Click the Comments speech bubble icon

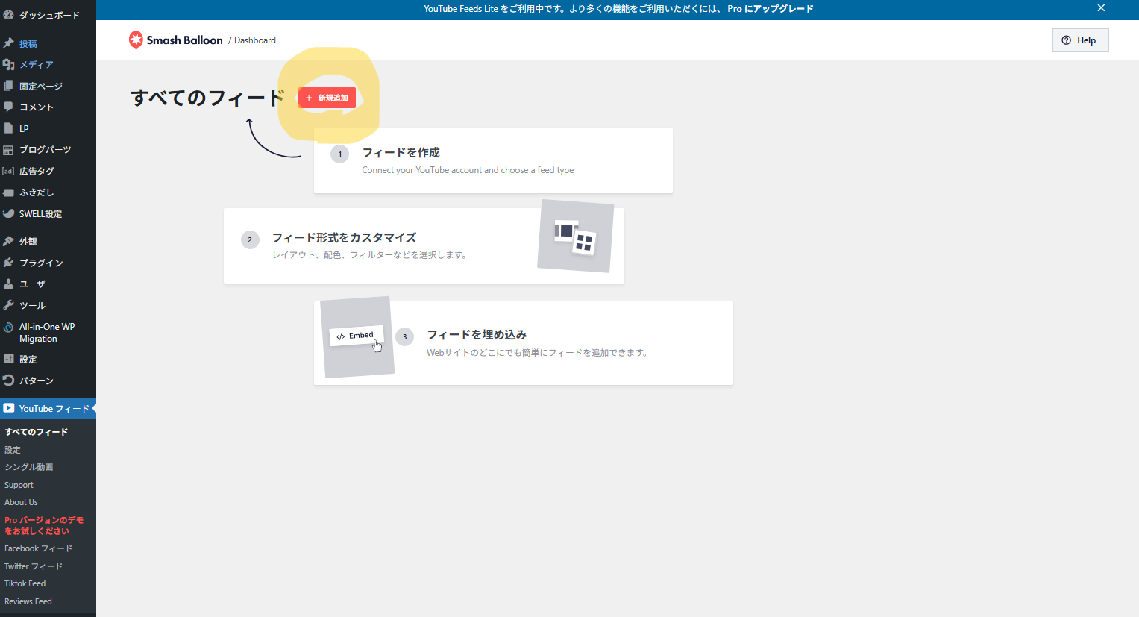pyautogui.click(x=9, y=107)
